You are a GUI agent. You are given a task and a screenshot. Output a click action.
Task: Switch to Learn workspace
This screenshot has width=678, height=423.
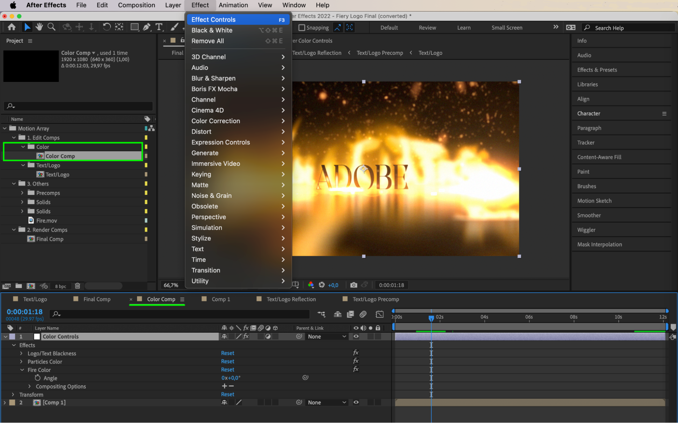(x=464, y=28)
